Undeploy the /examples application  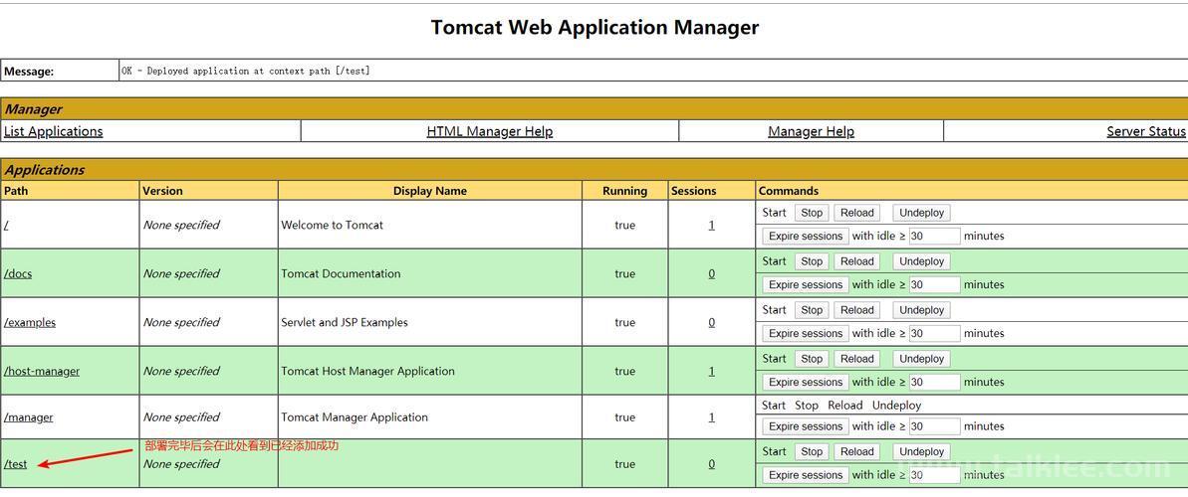(921, 310)
